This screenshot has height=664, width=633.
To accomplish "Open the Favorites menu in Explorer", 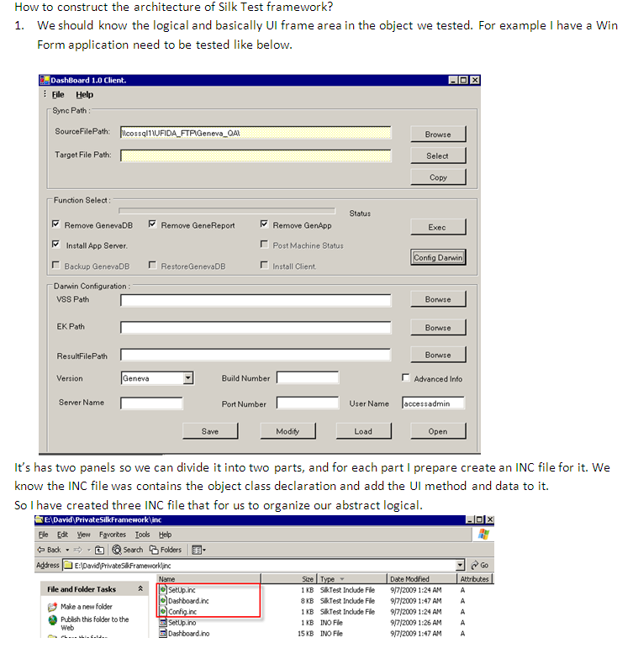I will pyautogui.click(x=112, y=535).
